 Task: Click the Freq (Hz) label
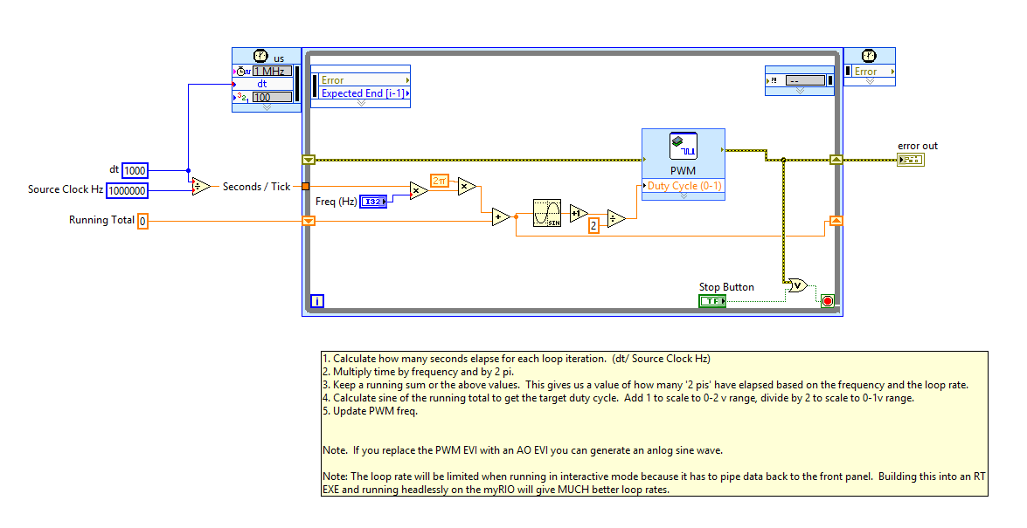coord(336,202)
